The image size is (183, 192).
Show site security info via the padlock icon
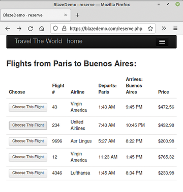point(64,29)
